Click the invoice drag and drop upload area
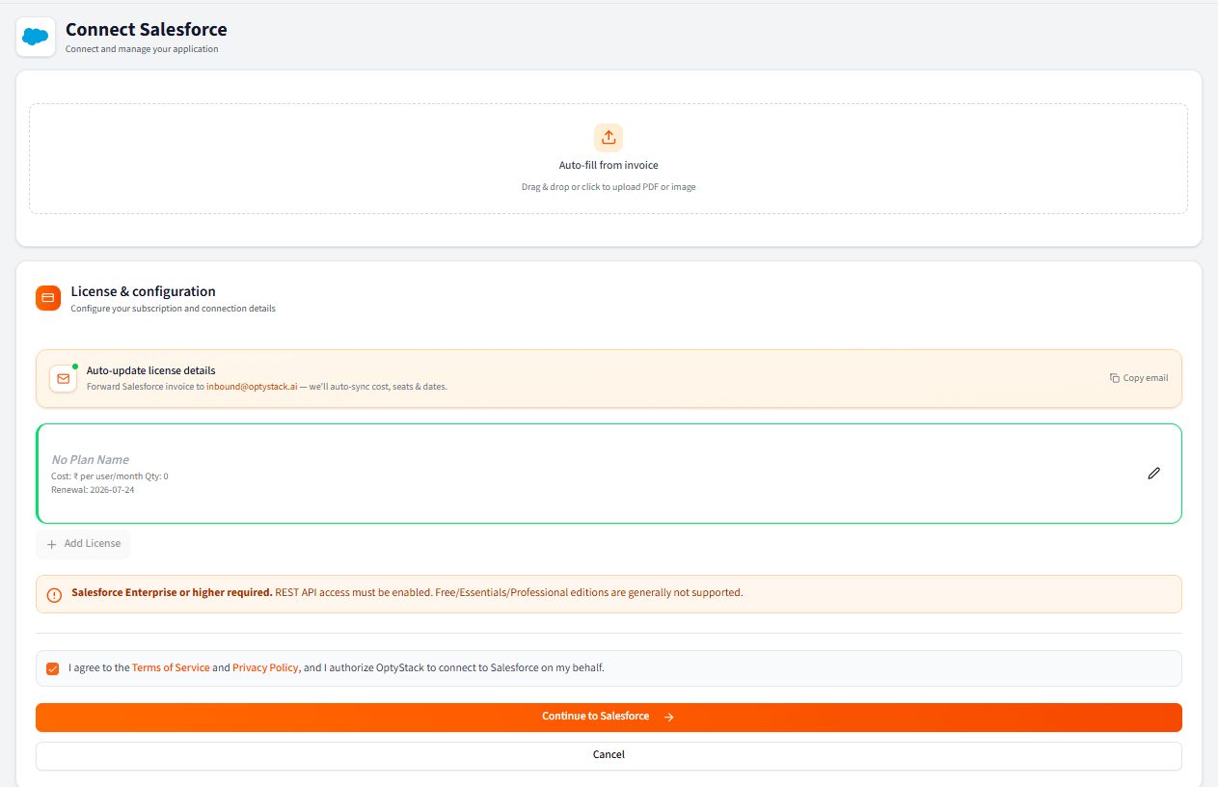The height and width of the screenshot is (787, 1218). click(609, 159)
